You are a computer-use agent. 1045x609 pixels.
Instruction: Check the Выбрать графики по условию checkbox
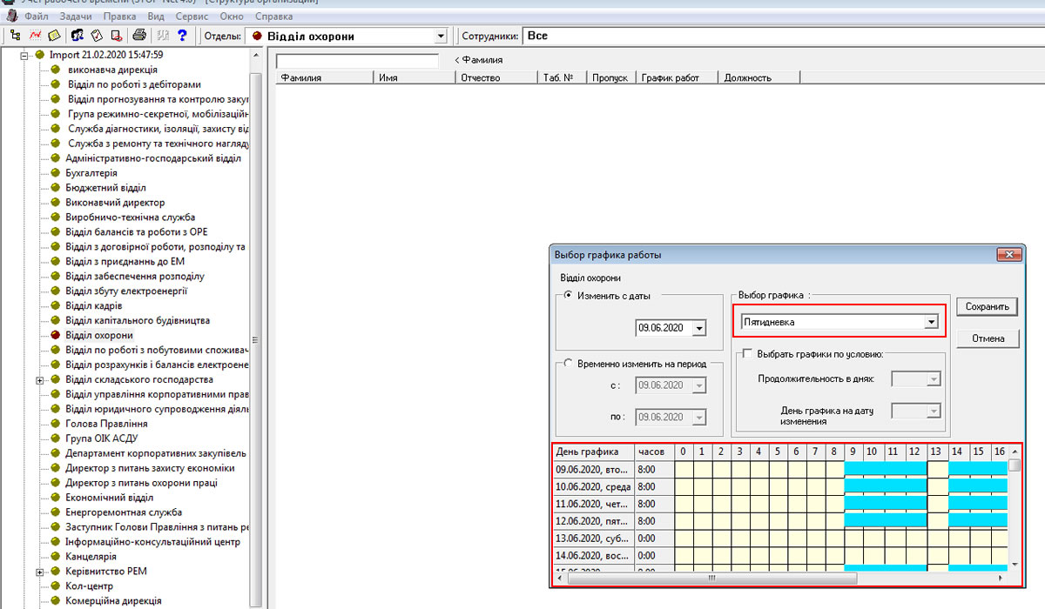click(748, 354)
